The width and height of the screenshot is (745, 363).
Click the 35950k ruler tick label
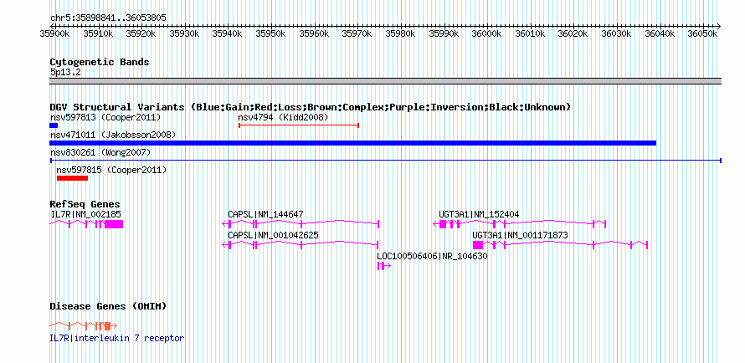click(270, 33)
